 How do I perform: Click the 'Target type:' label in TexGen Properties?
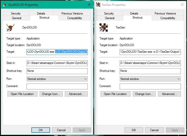tap(107, 38)
